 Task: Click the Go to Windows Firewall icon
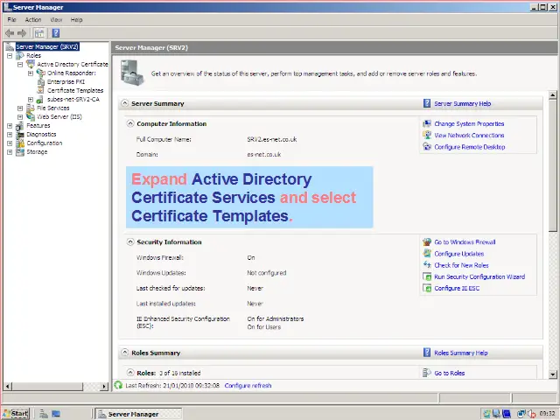[427, 241]
